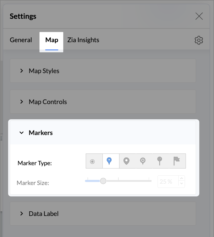
Task: Open the Zia Insights tab
Action: [83, 40]
